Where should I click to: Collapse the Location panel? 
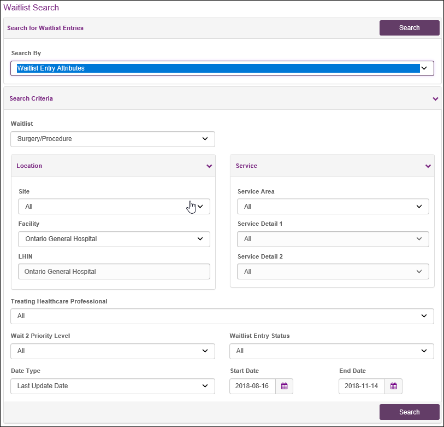click(x=209, y=166)
